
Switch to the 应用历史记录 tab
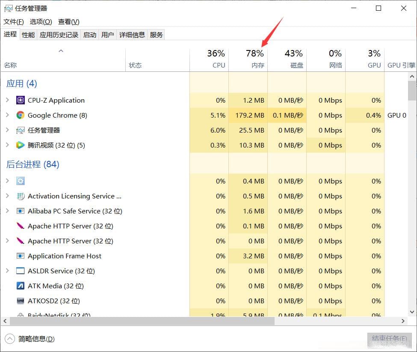59,35
